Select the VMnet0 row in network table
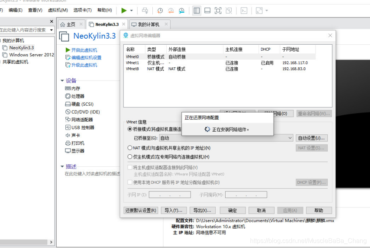The width and height of the screenshot is (370, 248). click(220, 57)
